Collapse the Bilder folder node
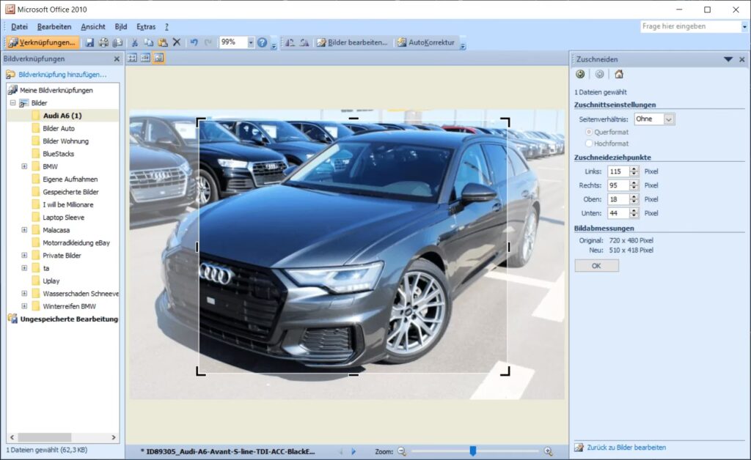 pyautogui.click(x=12, y=103)
